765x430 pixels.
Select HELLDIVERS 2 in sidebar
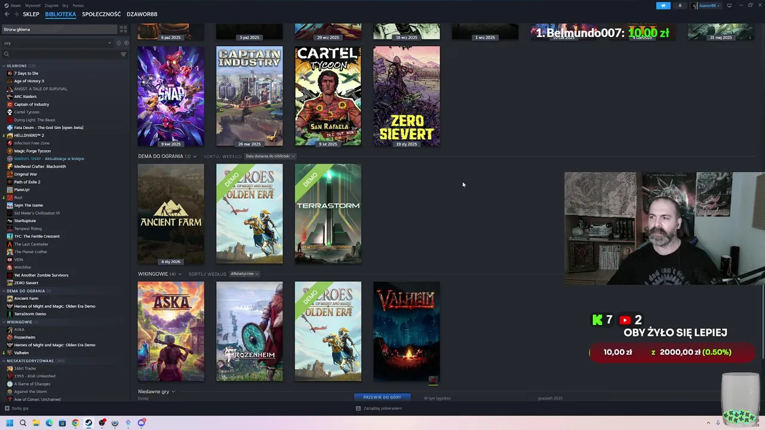pyautogui.click(x=29, y=136)
